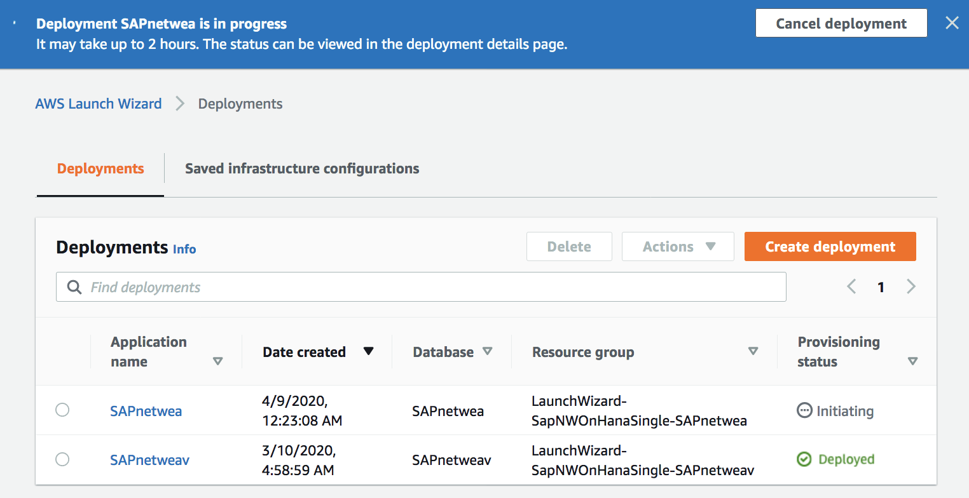Click the Create deployment button
The height and width of the screenshot is (498, 969).
(830, 246)
